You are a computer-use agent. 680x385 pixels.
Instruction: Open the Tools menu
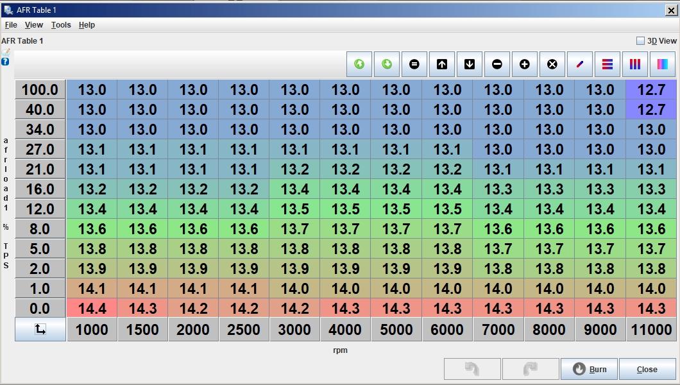click(61, 25)
